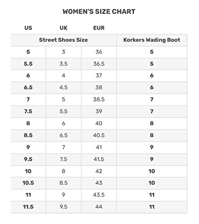The width and height of the screenshot is (199, 224).
Task: Select the US column header
Action: pos(28,28)
